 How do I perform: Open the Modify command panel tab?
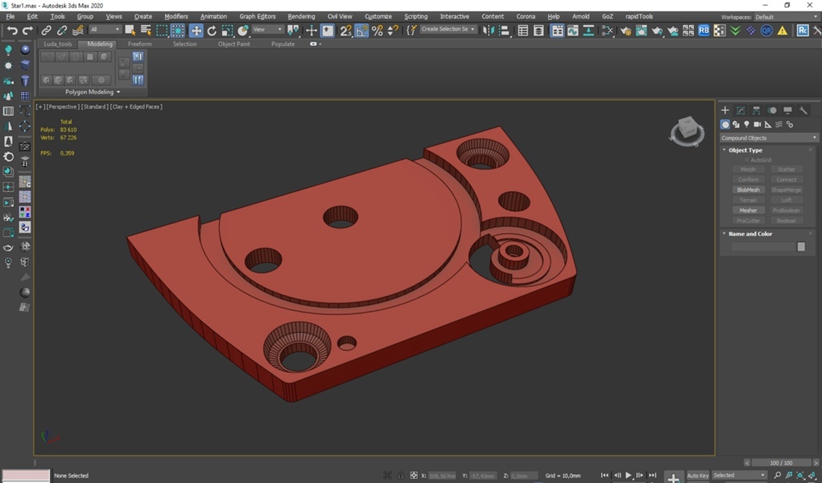(741, 110)
